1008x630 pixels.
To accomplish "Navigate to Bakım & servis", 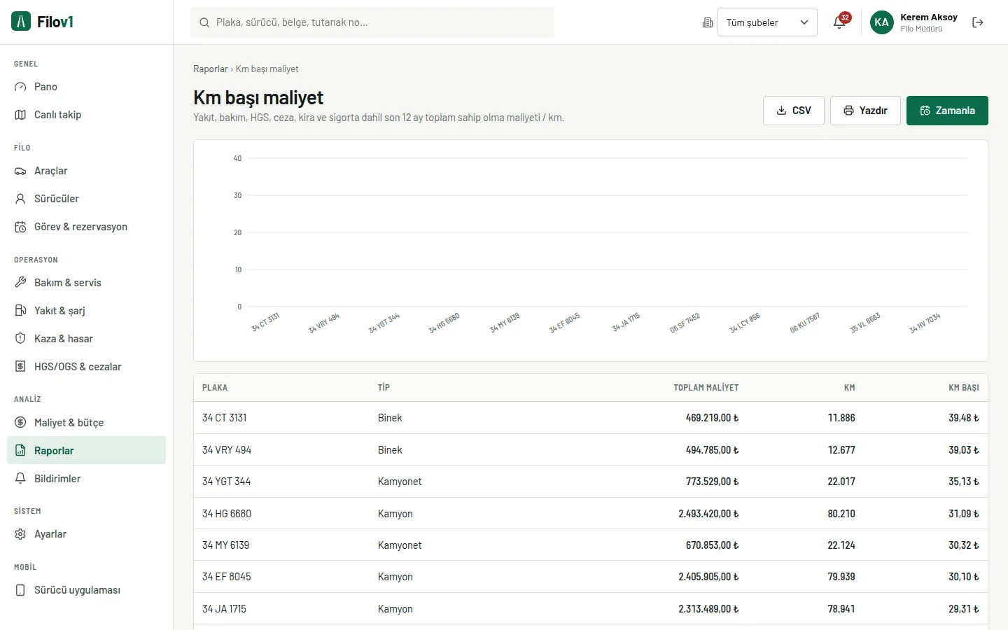I will [86, 283].
